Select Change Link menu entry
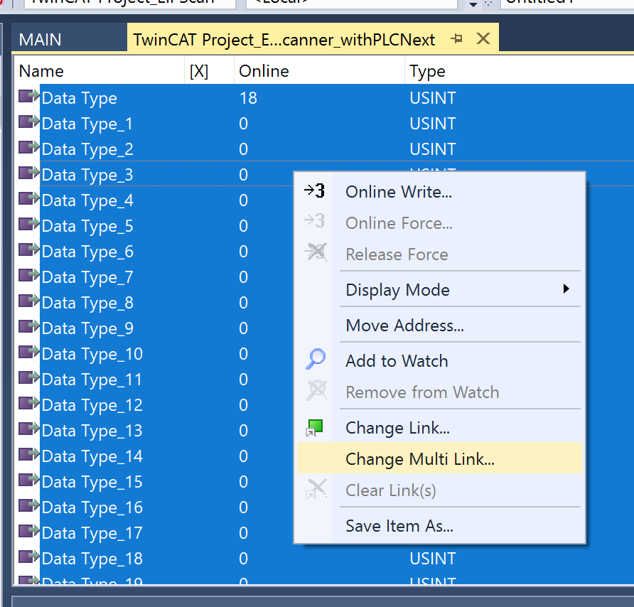 coord(439,428)
